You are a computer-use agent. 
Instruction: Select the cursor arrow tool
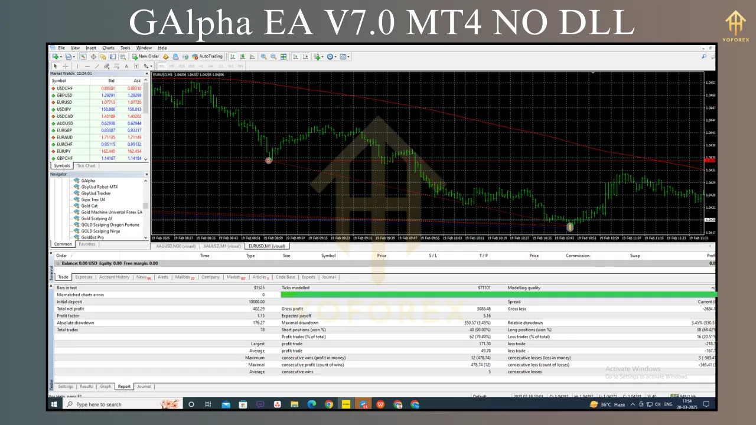point(56,66)
